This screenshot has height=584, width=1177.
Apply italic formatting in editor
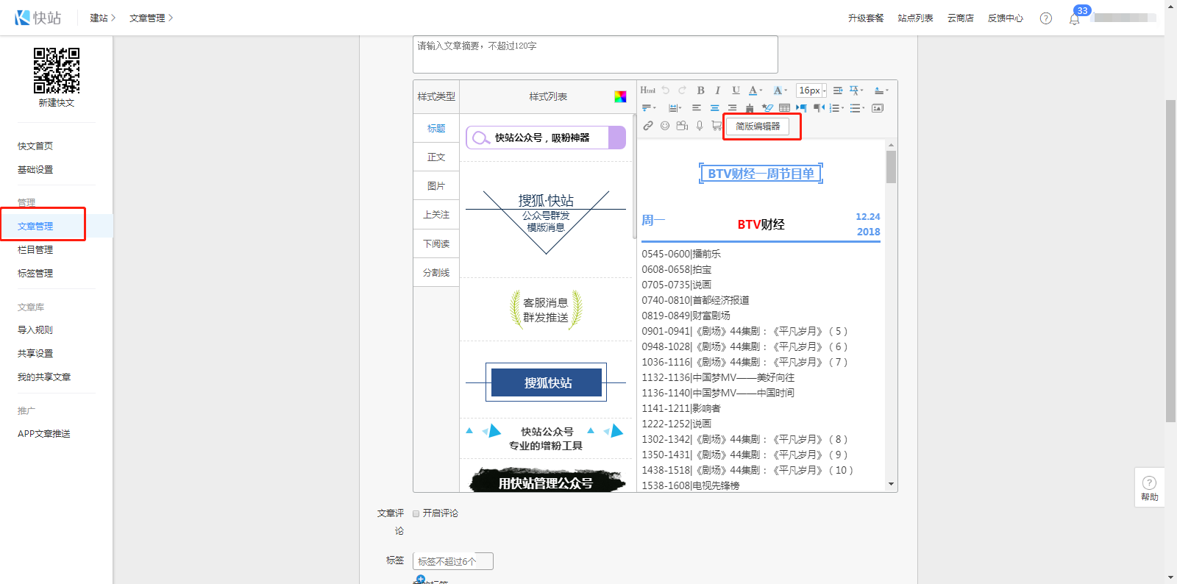(x=718, y=90)
